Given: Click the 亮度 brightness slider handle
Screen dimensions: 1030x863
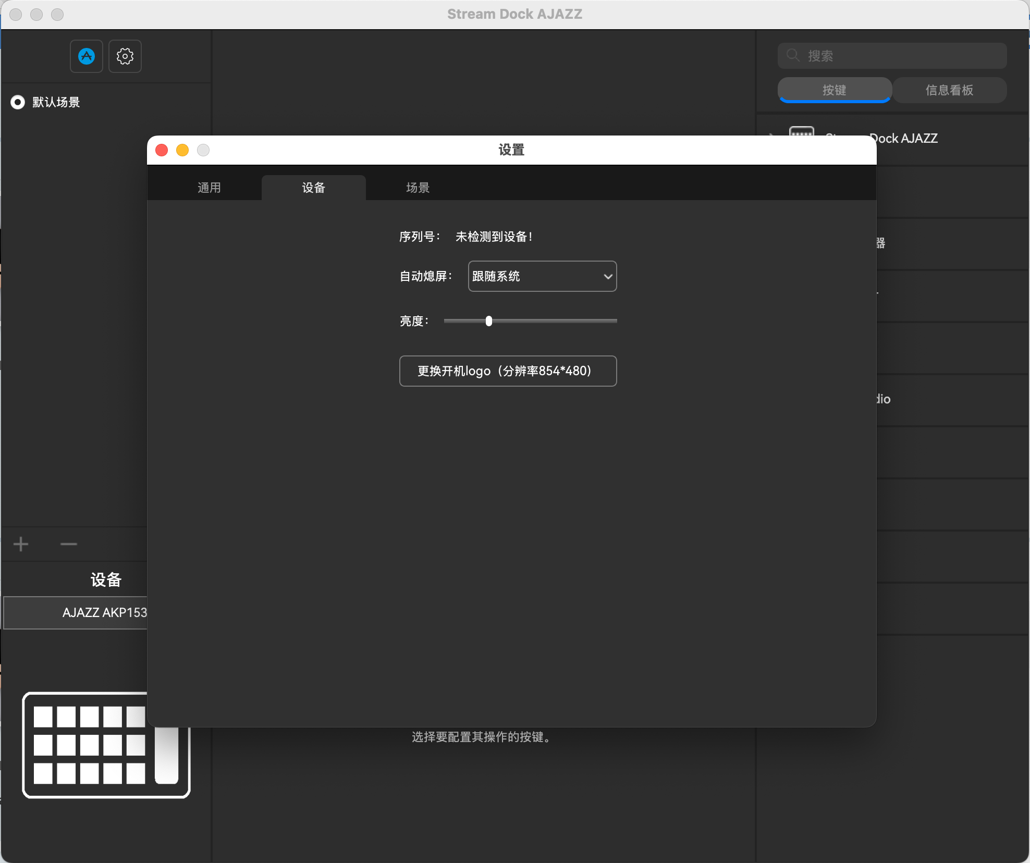Looking at the screenshot, I should tap(489, 321).
